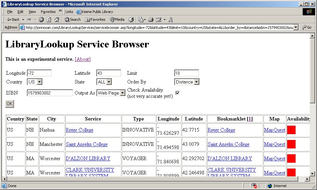Select the Manchester city cell

(x=51, y=144)
